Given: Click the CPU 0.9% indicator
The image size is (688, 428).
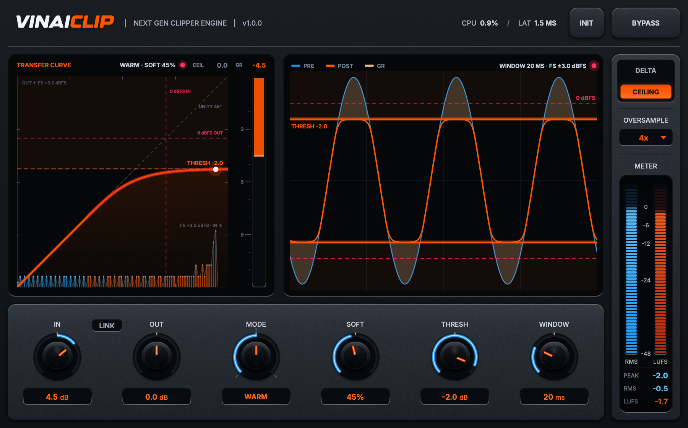Looking at the screenshot, I should click(x=480, y=23).
